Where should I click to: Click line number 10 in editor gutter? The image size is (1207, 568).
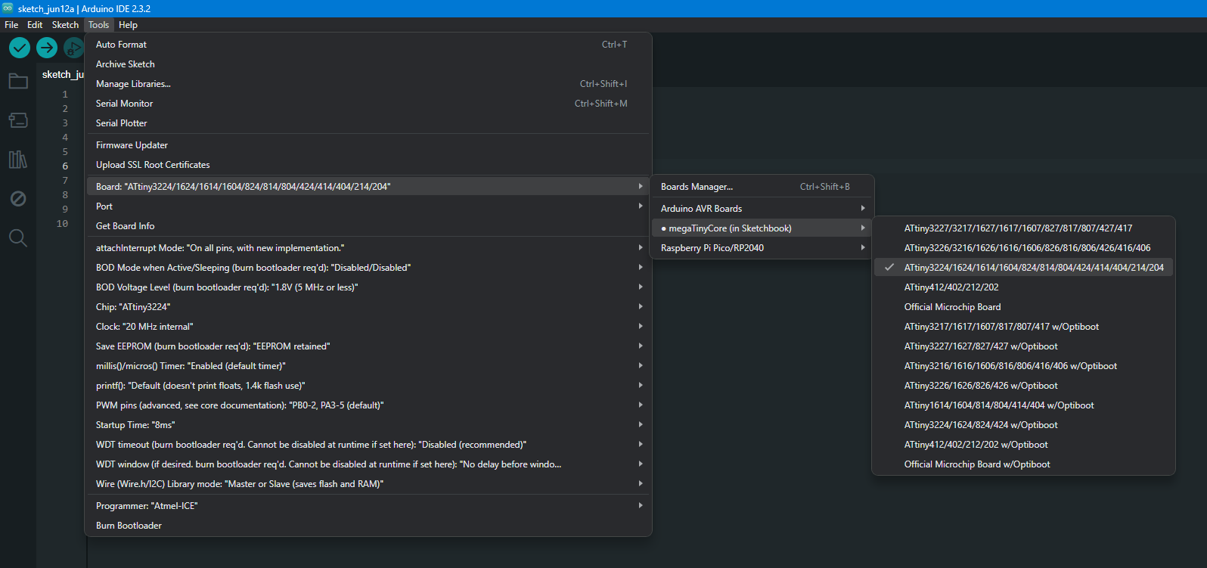click(62, 224)
